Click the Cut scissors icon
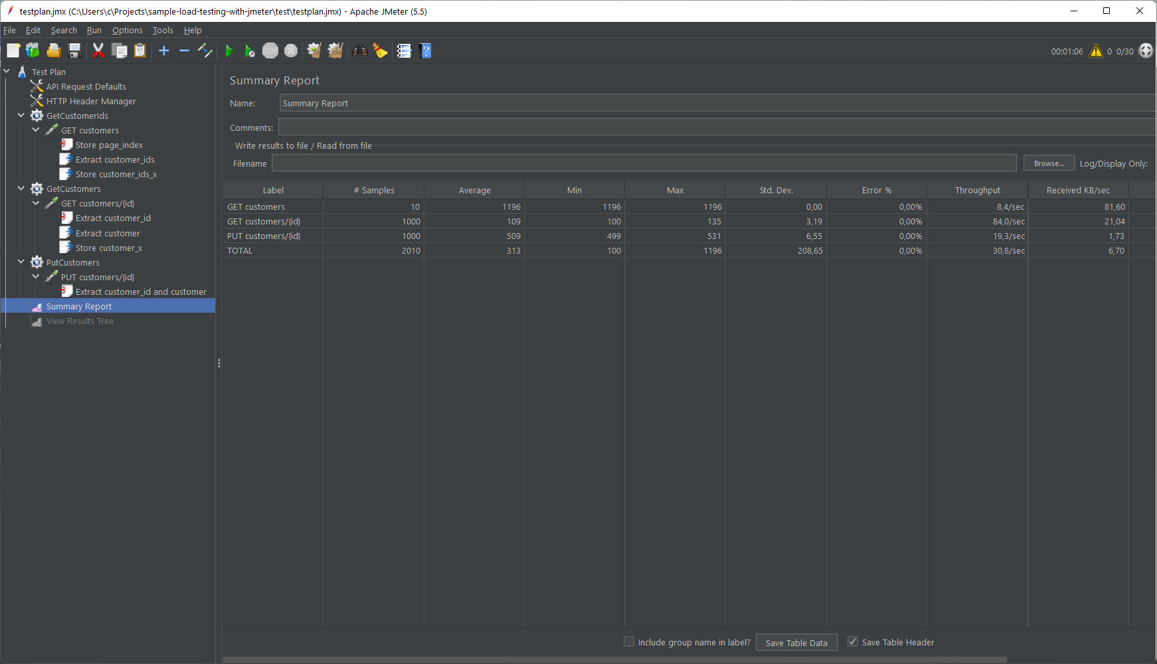 [x=98, y=50]
